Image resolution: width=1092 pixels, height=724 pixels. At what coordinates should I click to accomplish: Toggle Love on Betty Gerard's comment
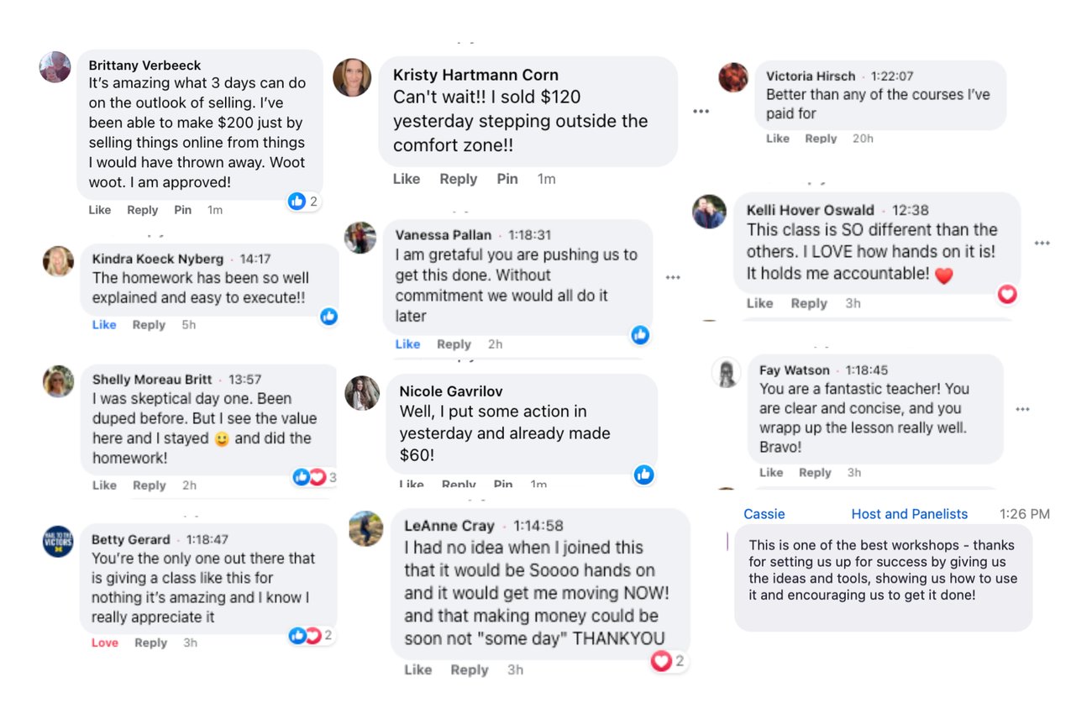coord(105,643)
